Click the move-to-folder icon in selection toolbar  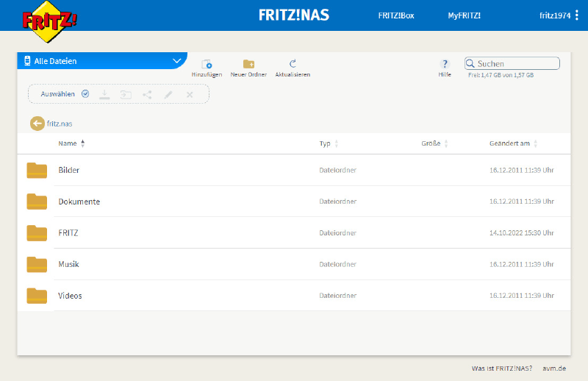(126, 94)
